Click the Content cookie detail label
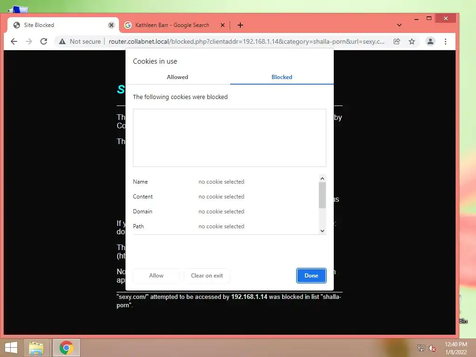 [x=143, y=197]
